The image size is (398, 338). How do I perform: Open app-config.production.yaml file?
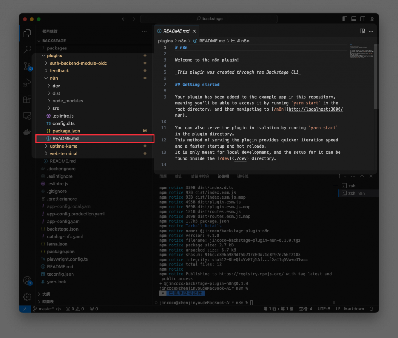pyautogui.click(x=95, y=214)
